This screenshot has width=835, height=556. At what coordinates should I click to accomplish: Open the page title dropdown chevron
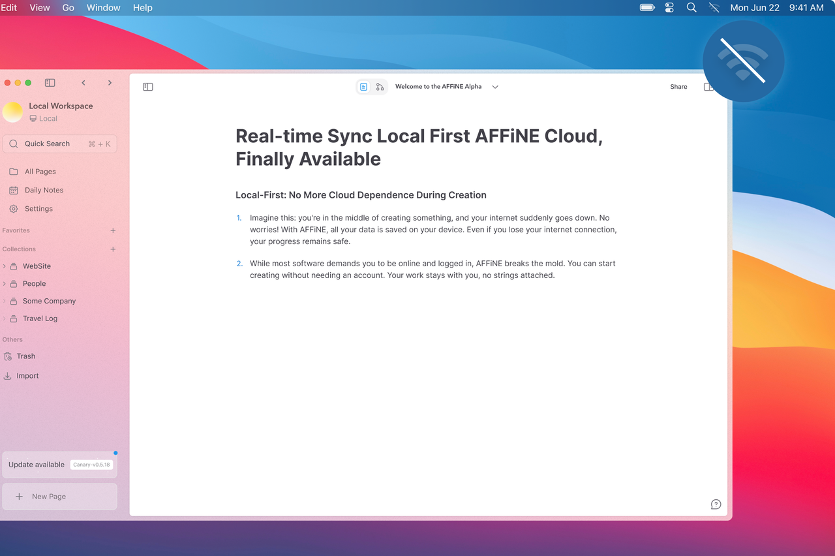pos(495,87)
